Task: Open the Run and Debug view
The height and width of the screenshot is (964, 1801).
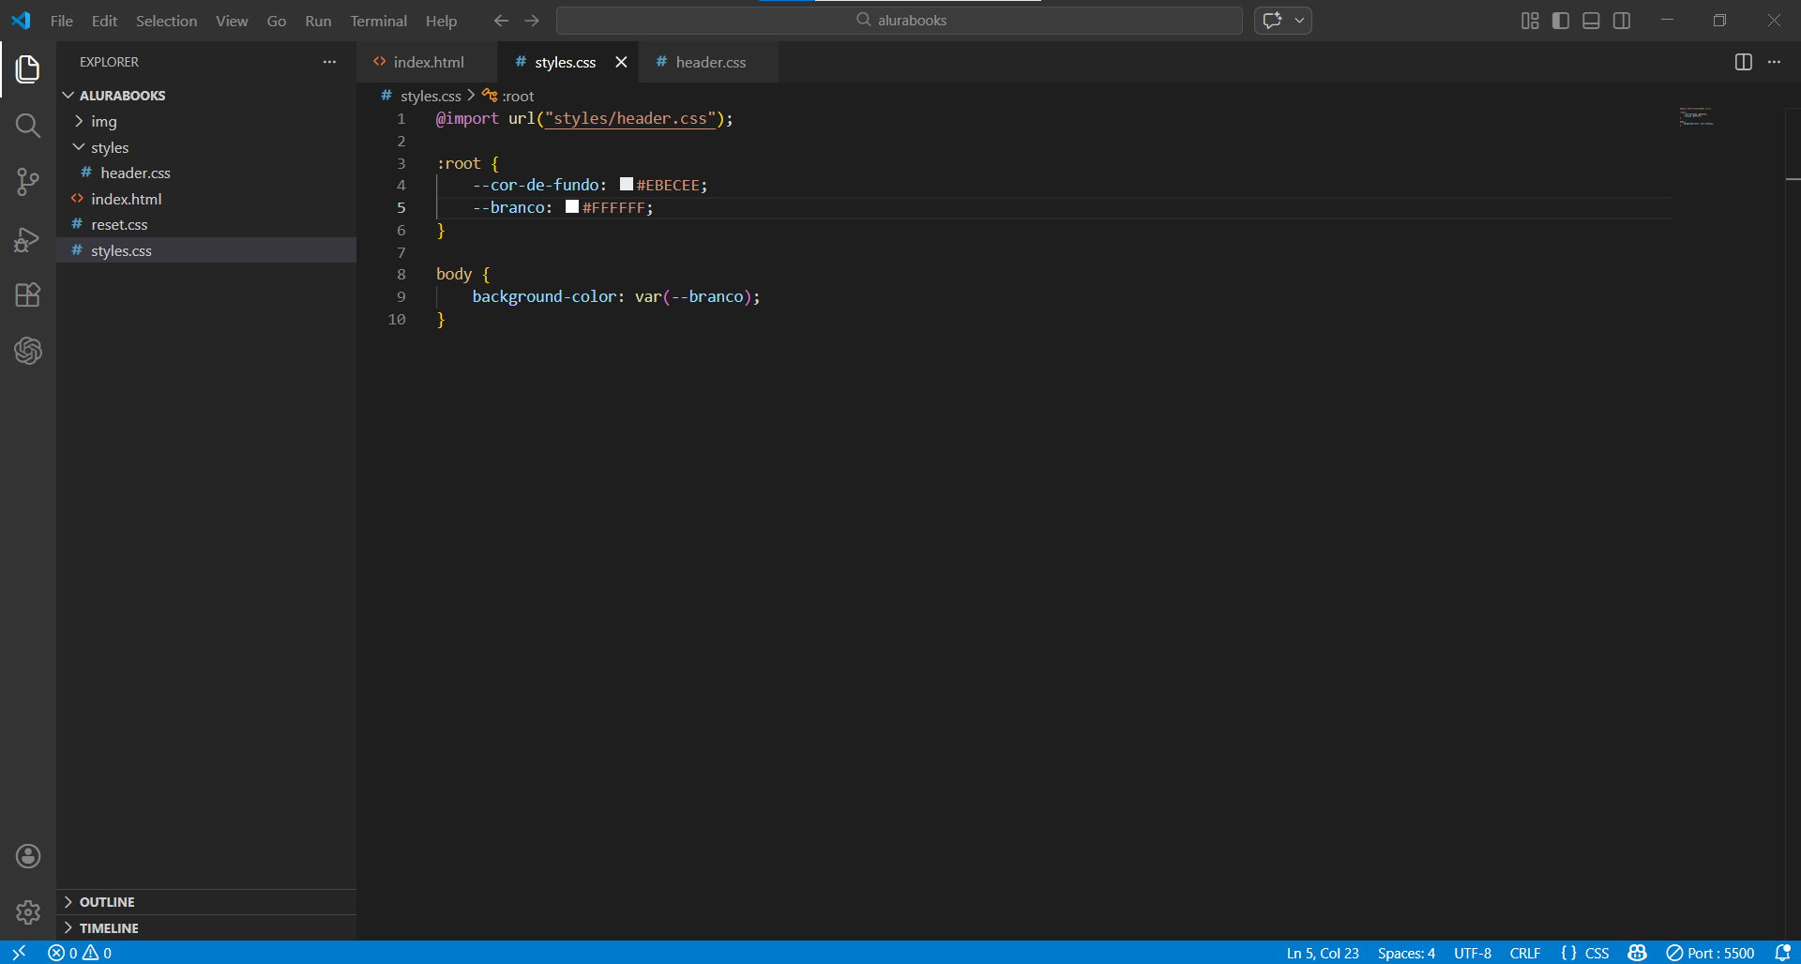Action: pyautogui.click(x=28, y=240)
